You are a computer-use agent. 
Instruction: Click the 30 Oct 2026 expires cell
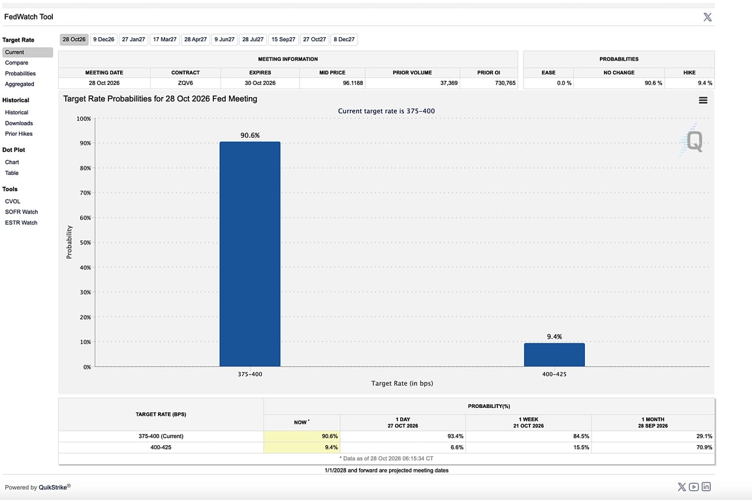click(x=260, y=83)
